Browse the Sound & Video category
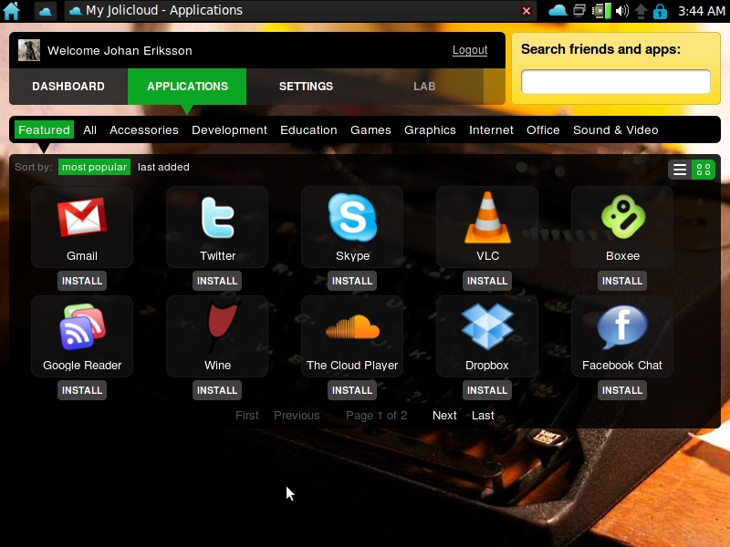730x547 pixels. coord(615,129)
